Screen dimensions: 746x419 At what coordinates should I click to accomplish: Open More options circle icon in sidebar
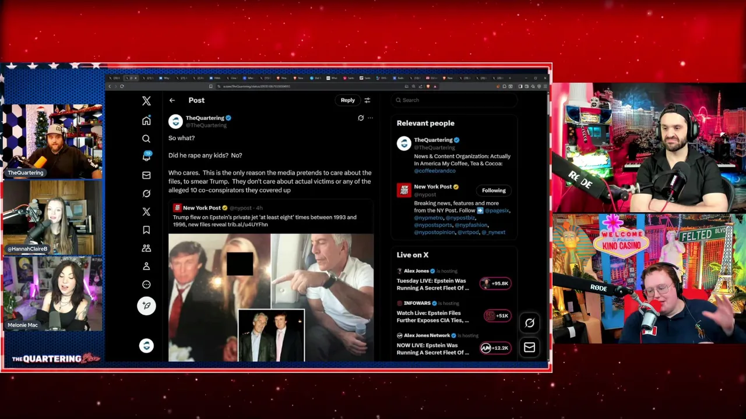pos(146,285)
